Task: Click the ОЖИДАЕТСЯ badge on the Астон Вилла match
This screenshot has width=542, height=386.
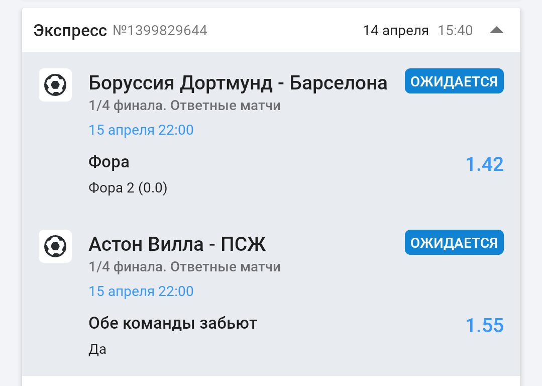Action: click(454, 242)
